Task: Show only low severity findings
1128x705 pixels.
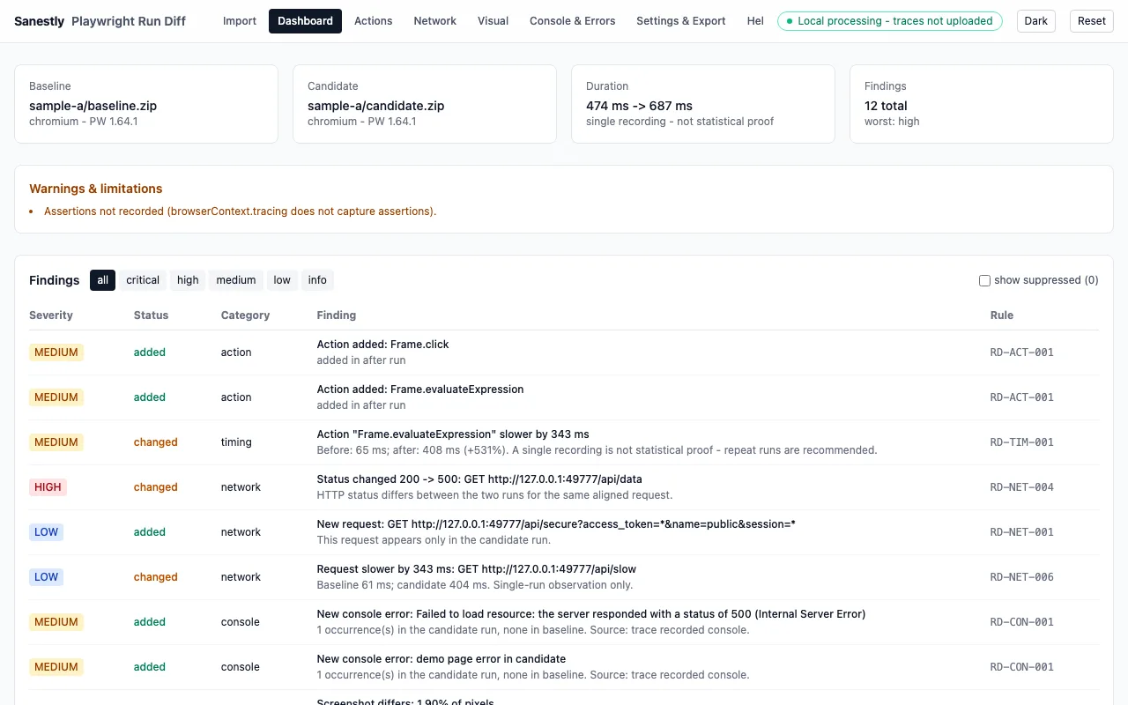Action: tap(282, 280)
